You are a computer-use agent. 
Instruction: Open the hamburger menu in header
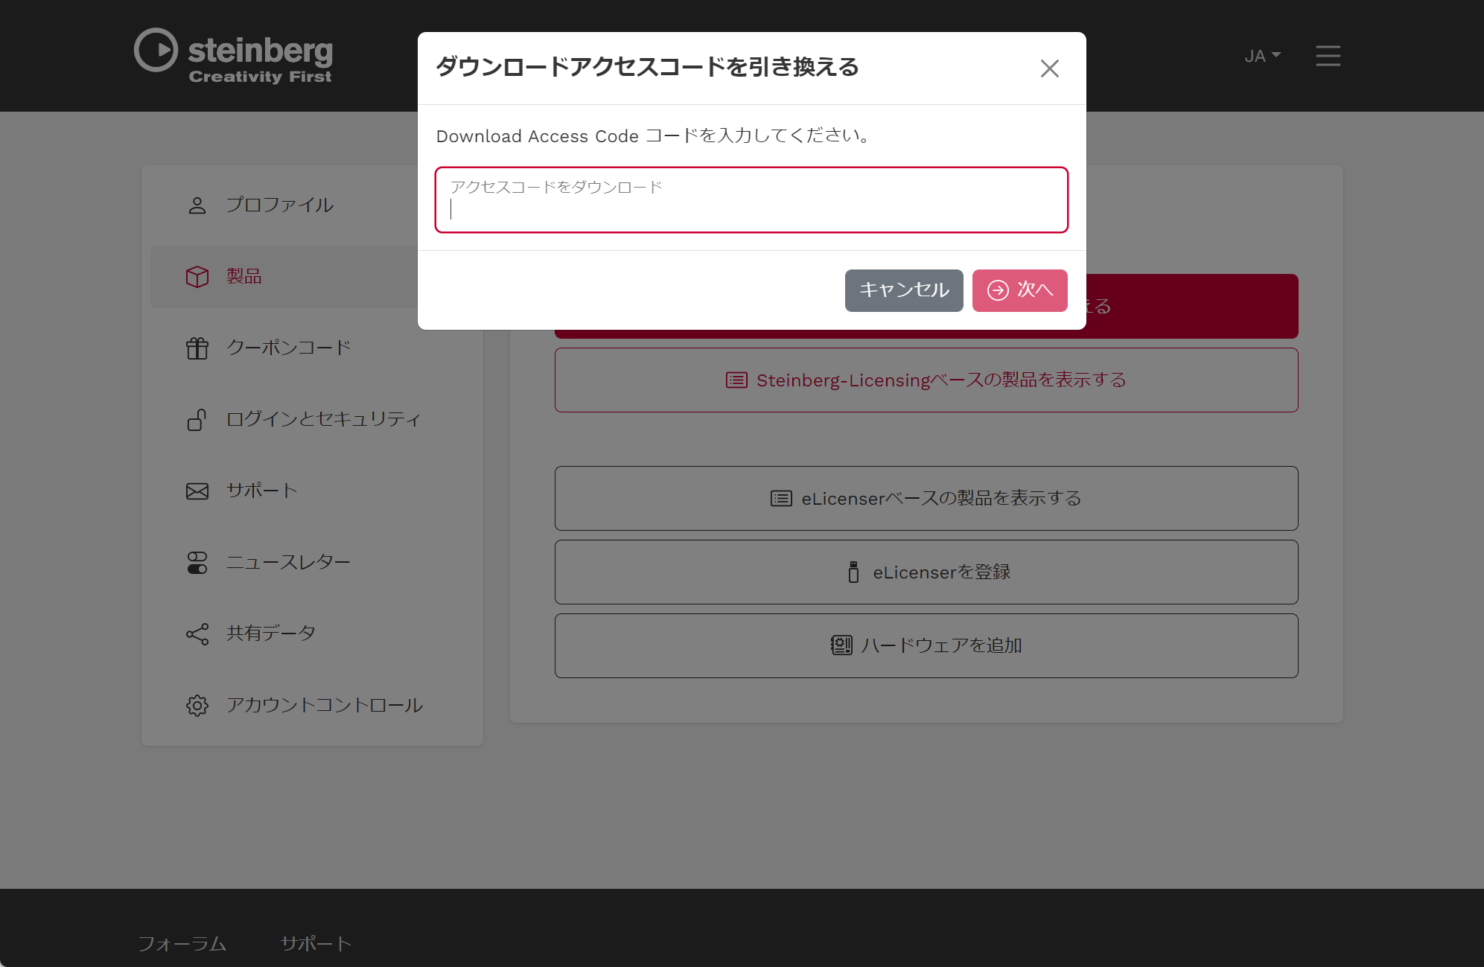coord(1328,56)
